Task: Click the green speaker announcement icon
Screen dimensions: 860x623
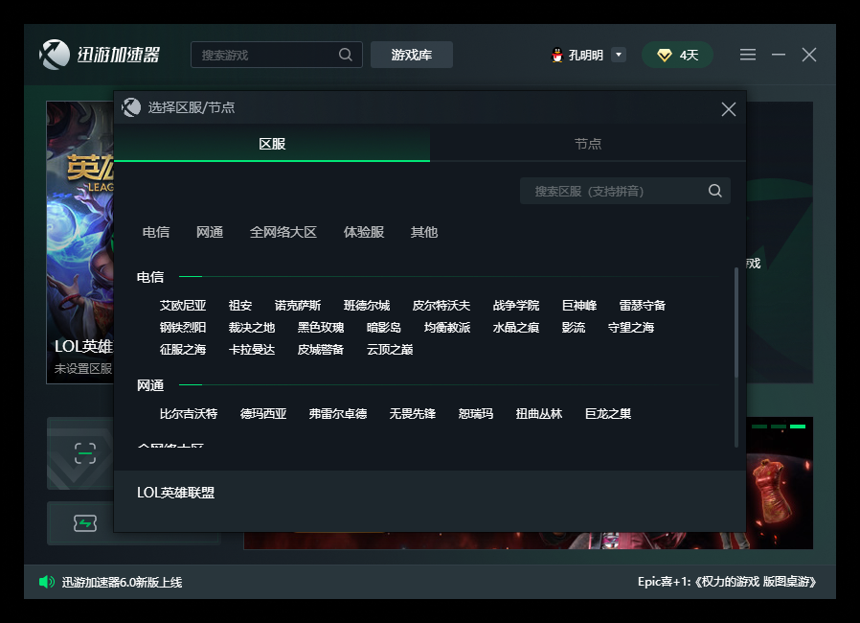Action: click(47, 582)
